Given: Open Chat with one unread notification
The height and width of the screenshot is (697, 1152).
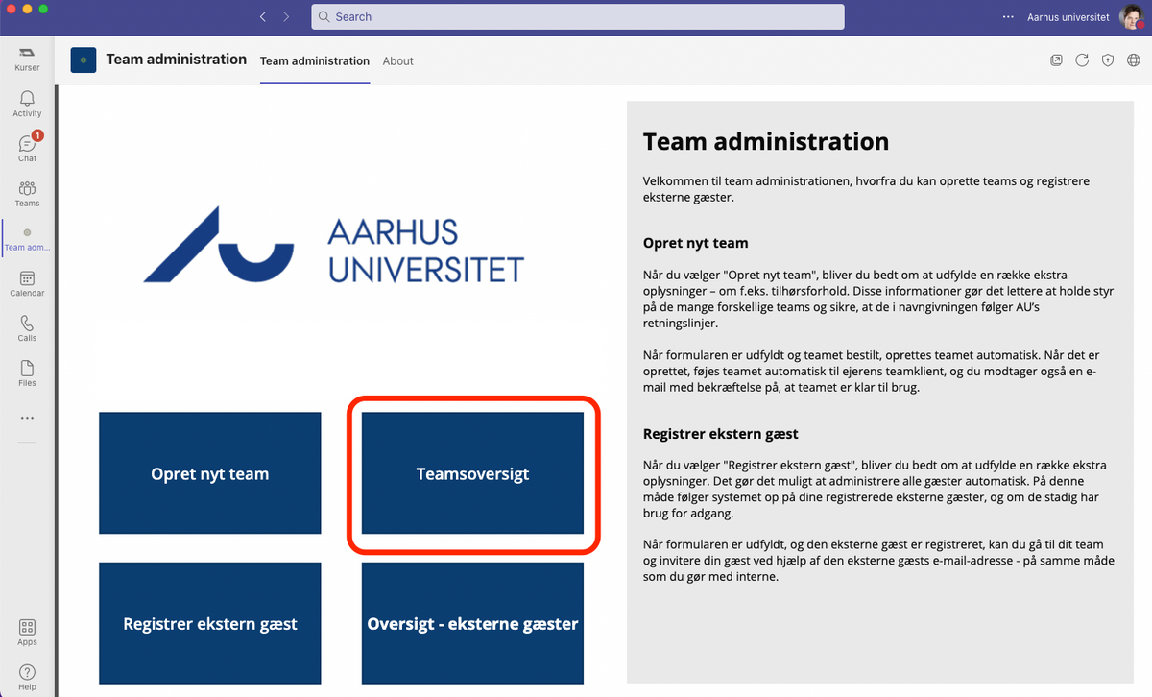Looking at the screenshot, I should click(x=27, y=148).
